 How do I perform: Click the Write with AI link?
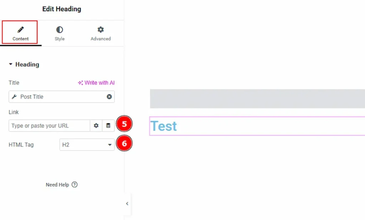[96, 83]
